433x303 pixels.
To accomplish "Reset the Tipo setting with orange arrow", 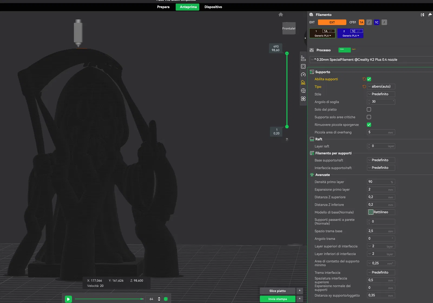I will point(364,87).
